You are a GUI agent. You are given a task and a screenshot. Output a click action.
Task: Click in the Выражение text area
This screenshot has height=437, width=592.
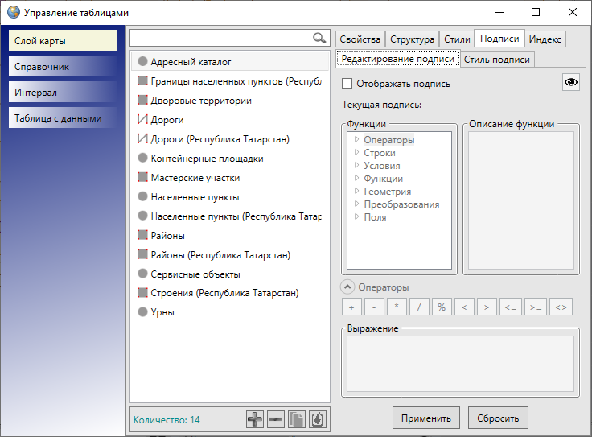click(x=459, y=363)
